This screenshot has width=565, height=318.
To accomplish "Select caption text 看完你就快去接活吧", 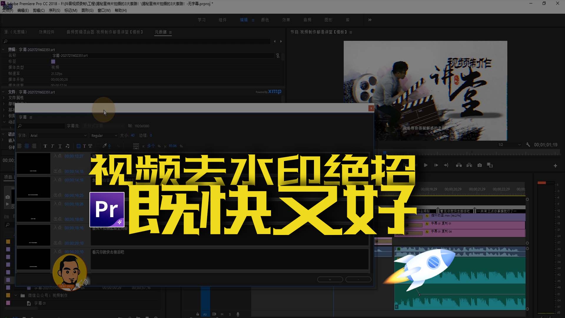I will tap(108, 252).
